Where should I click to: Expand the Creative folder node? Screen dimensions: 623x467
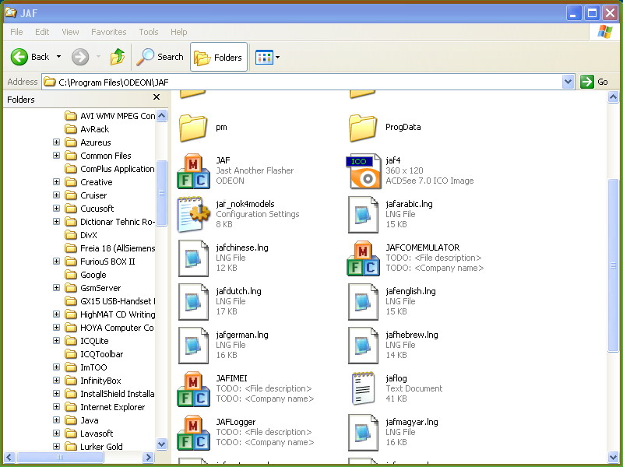[56, 182]
